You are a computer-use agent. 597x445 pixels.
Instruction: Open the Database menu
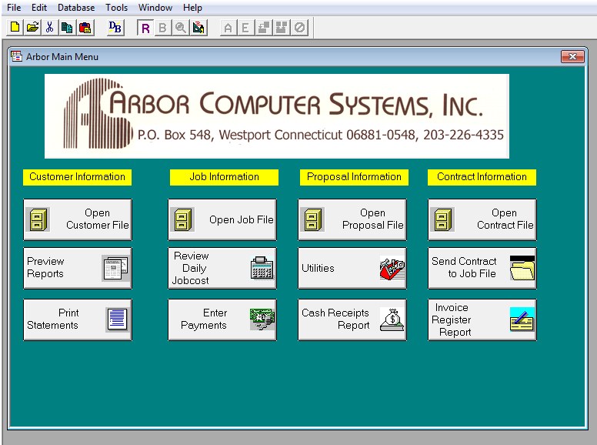[76, 8]
